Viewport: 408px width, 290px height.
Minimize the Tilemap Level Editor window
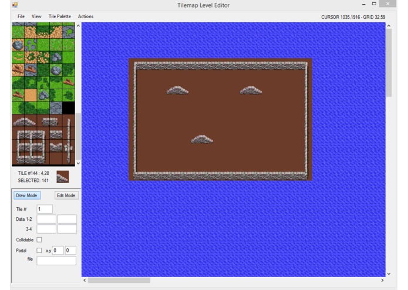[x=364, y=4]
